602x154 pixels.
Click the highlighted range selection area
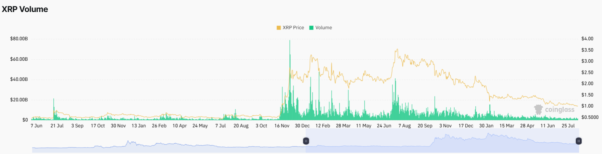click(x=442, y=140)
